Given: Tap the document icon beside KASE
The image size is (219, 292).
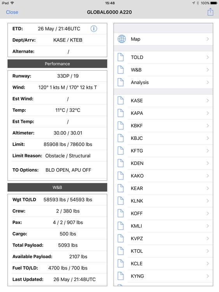Looking at the screenshot, I should 121,100.
